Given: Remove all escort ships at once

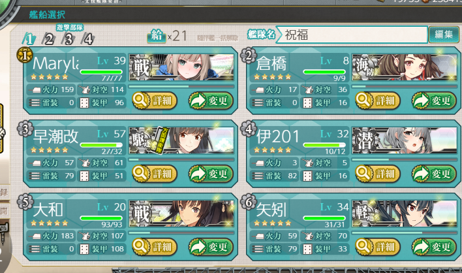Looking at the screenshot, I should click(218, 38).
